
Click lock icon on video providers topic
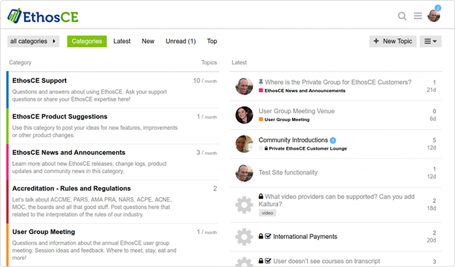[261, 196]
